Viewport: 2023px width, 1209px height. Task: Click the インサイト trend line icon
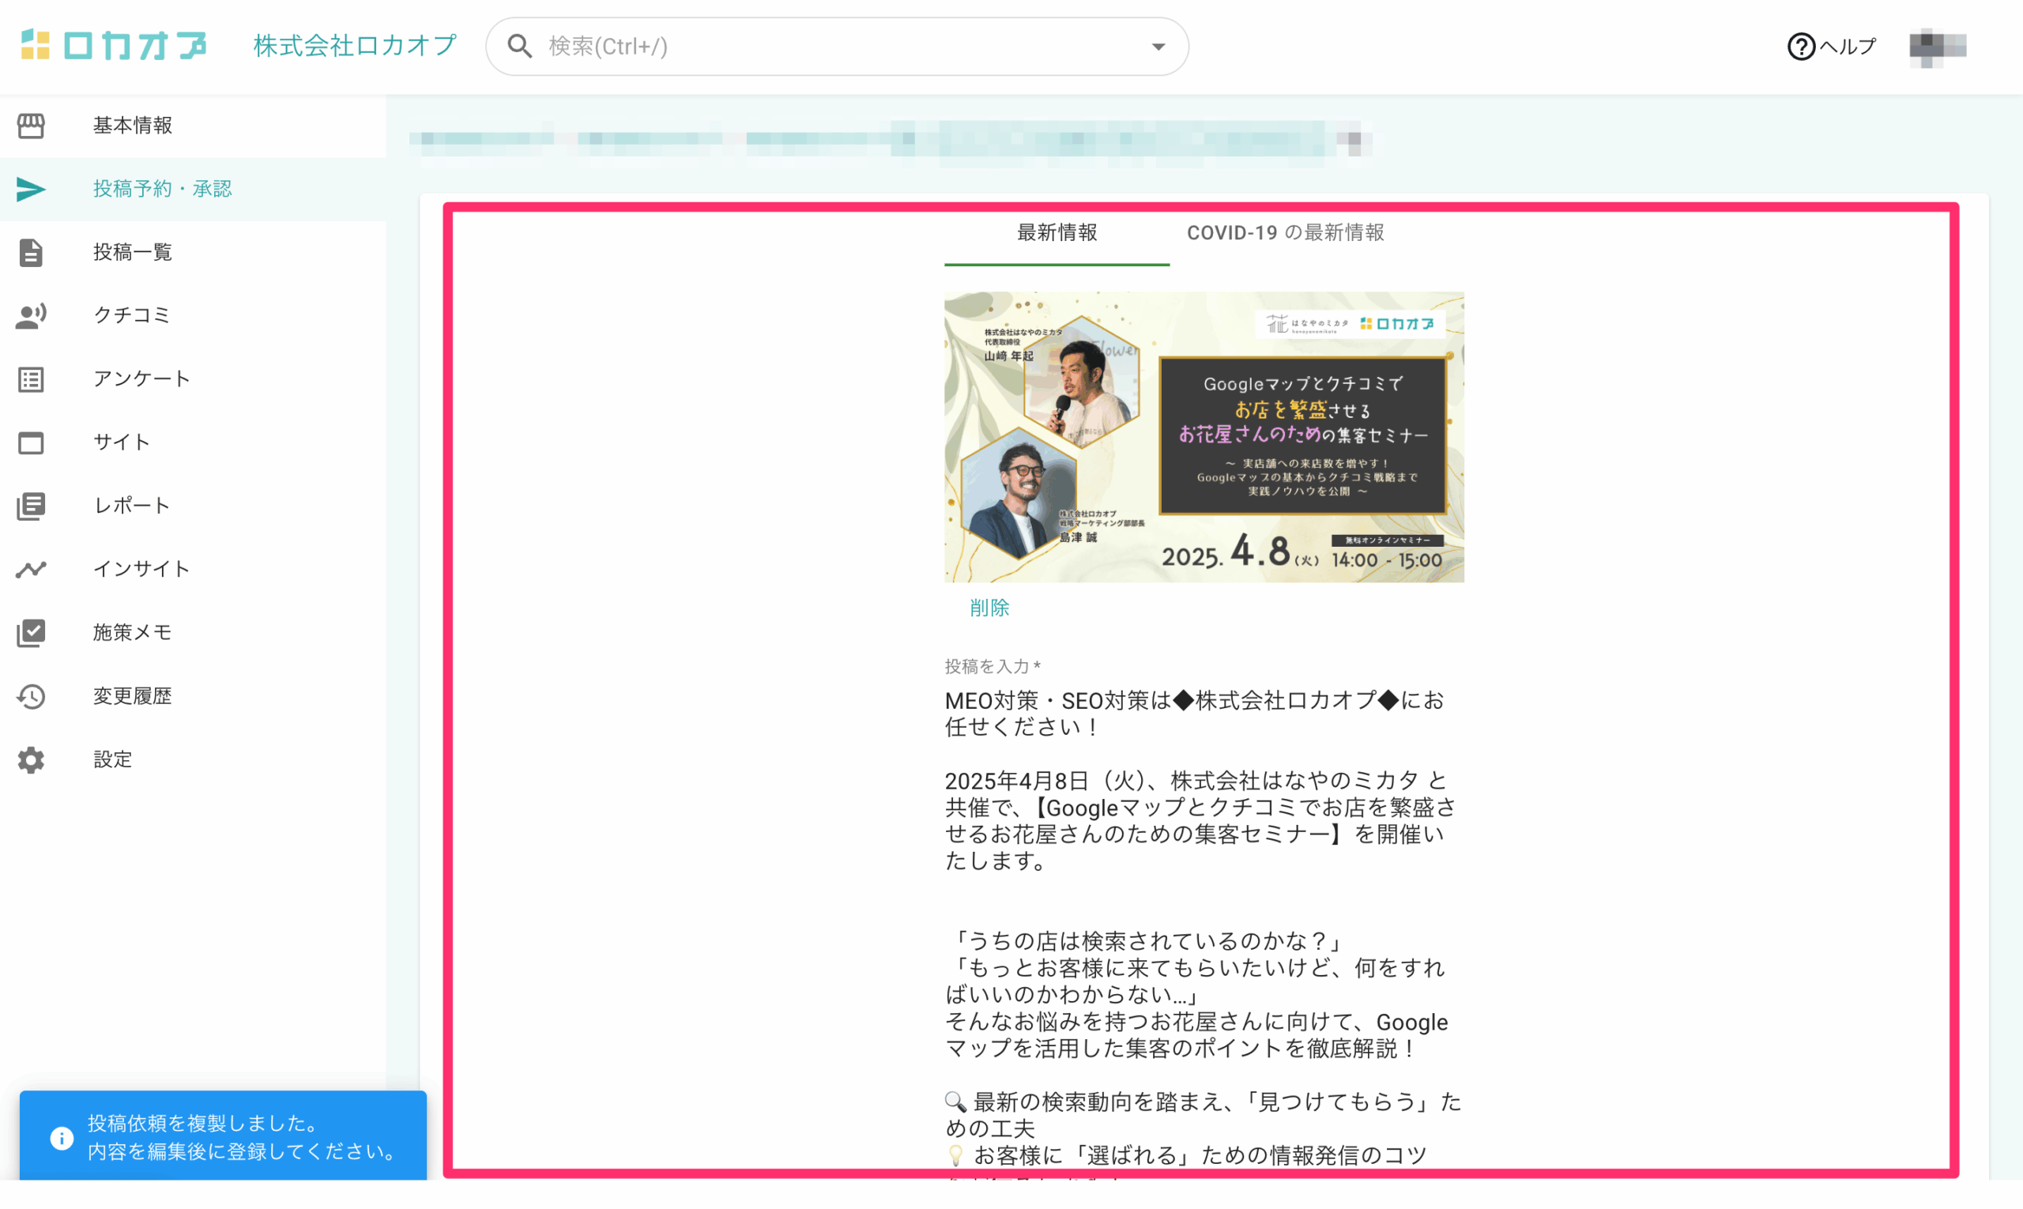point(31,570)
